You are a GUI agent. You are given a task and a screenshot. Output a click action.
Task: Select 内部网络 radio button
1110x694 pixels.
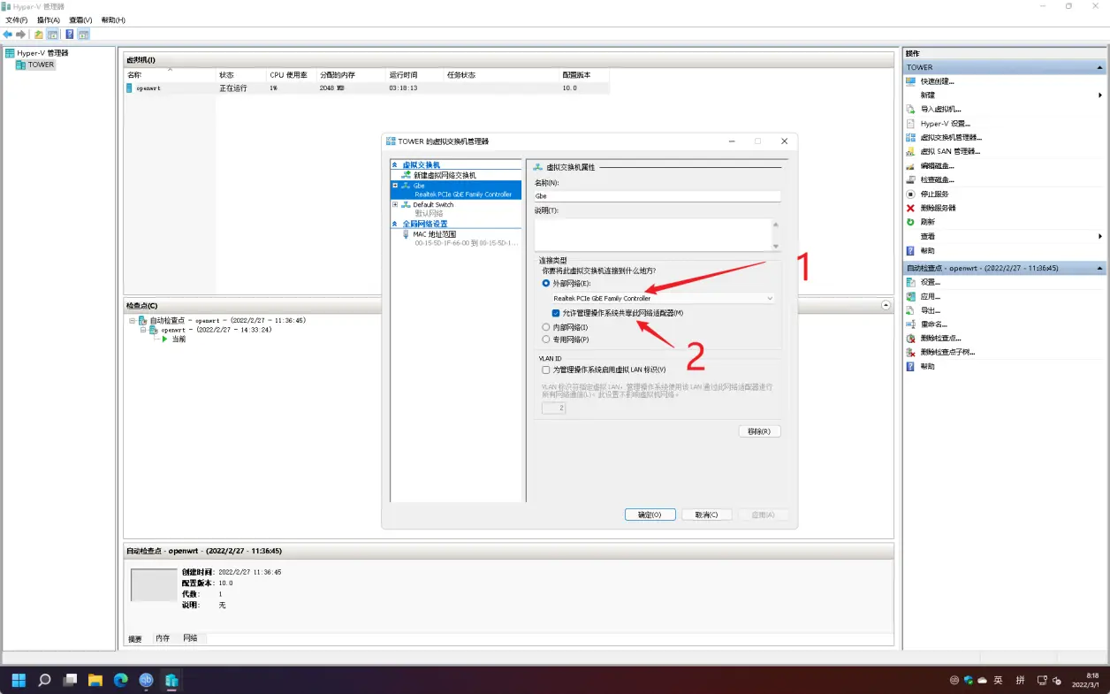click(545, 327)
